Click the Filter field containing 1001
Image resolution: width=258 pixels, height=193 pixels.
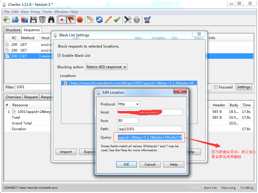34,87
